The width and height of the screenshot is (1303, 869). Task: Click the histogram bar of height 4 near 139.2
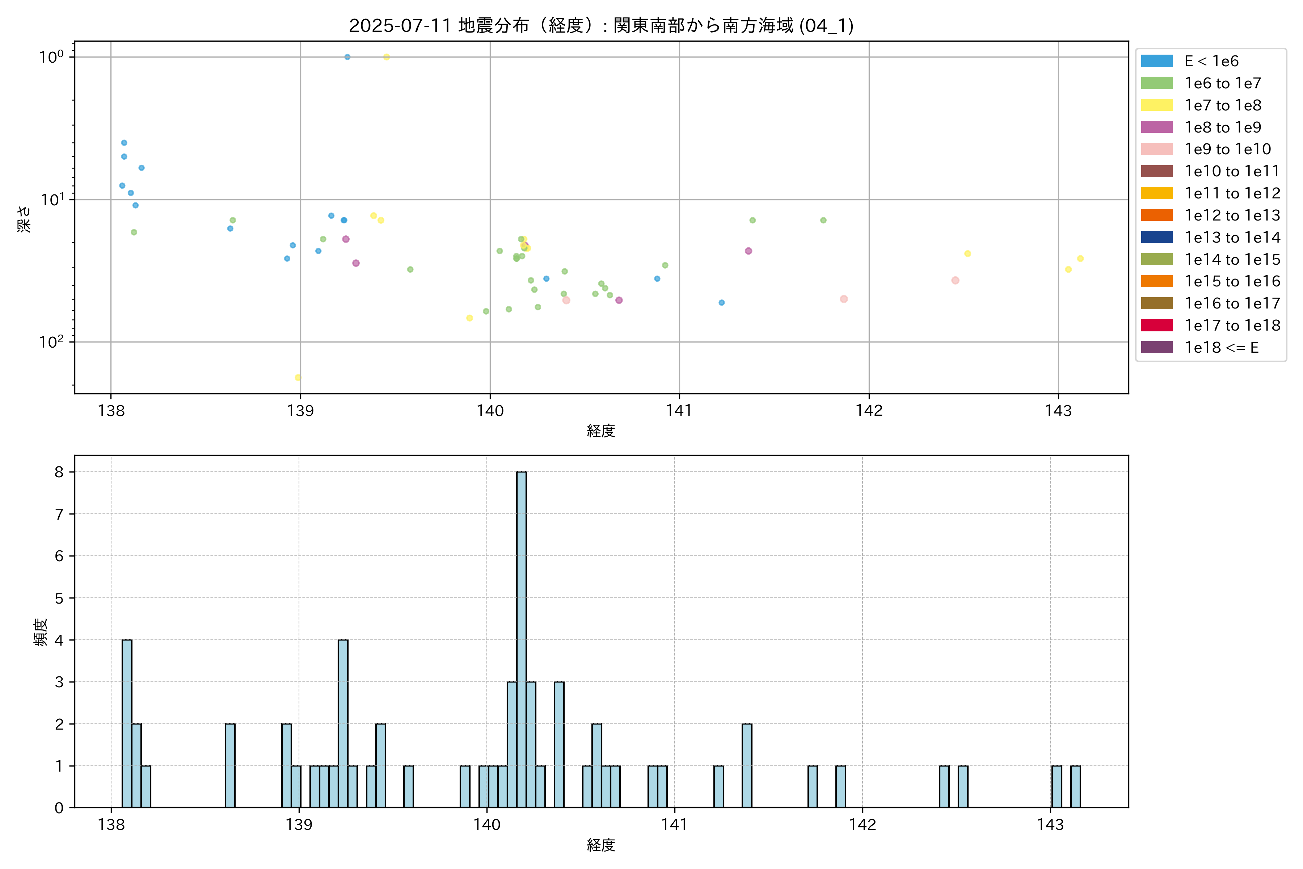pos(343,723)
